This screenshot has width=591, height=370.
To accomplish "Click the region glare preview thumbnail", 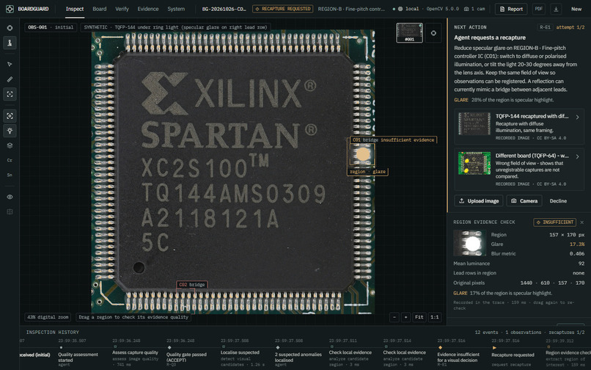I will click(x=469, y=243).
